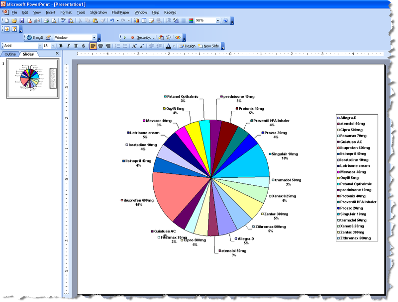Record a macro with the red dot icon
Screen dimensions: 398x302
coord(132,37)
